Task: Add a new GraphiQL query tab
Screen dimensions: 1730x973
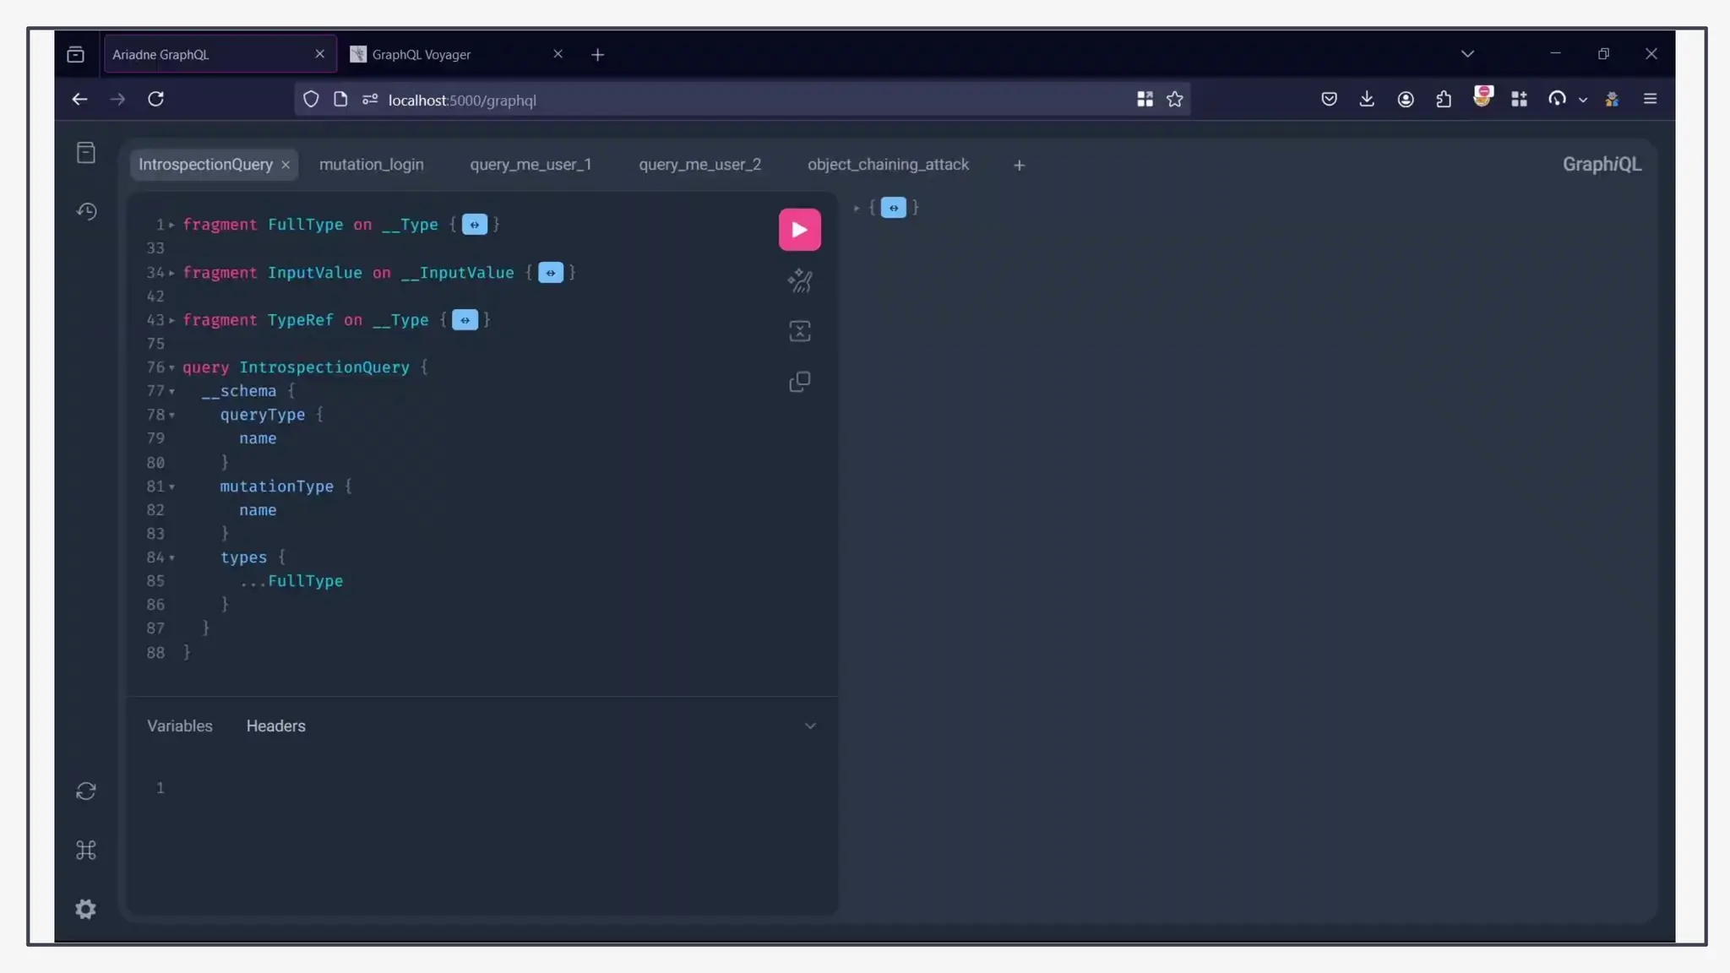Action: click(x=1019, y=166)
